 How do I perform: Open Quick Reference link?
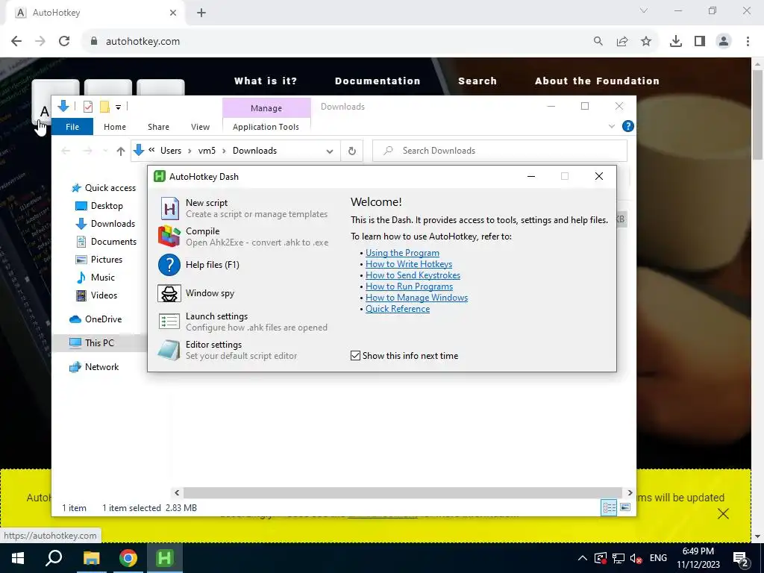tap(398, 309)
